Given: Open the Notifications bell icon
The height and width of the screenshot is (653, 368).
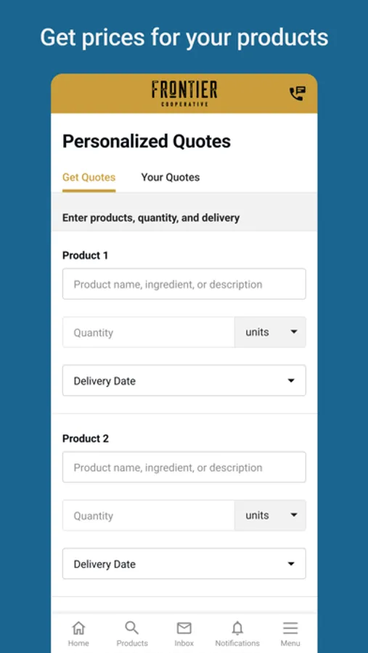Looking at the screenshot, I should [x=237, y=628].
